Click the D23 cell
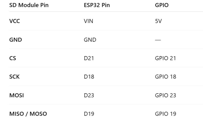This screenshot has width=203, height=122. pos(89,95)
